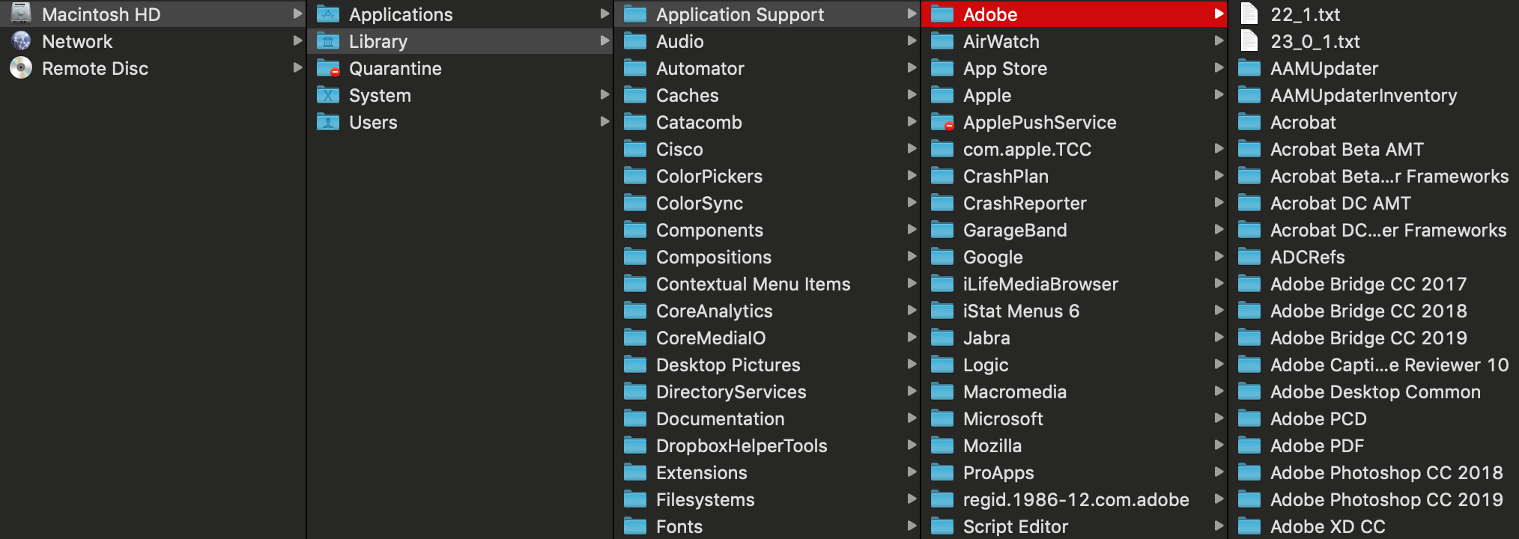Click the arrow beside CoreAnalytics folder
Screen dimensions: 1519x539
[912, 310]
